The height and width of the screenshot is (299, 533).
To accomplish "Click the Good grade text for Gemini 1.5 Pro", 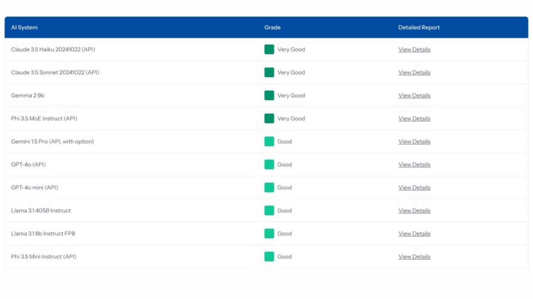I will pos(285,141).
